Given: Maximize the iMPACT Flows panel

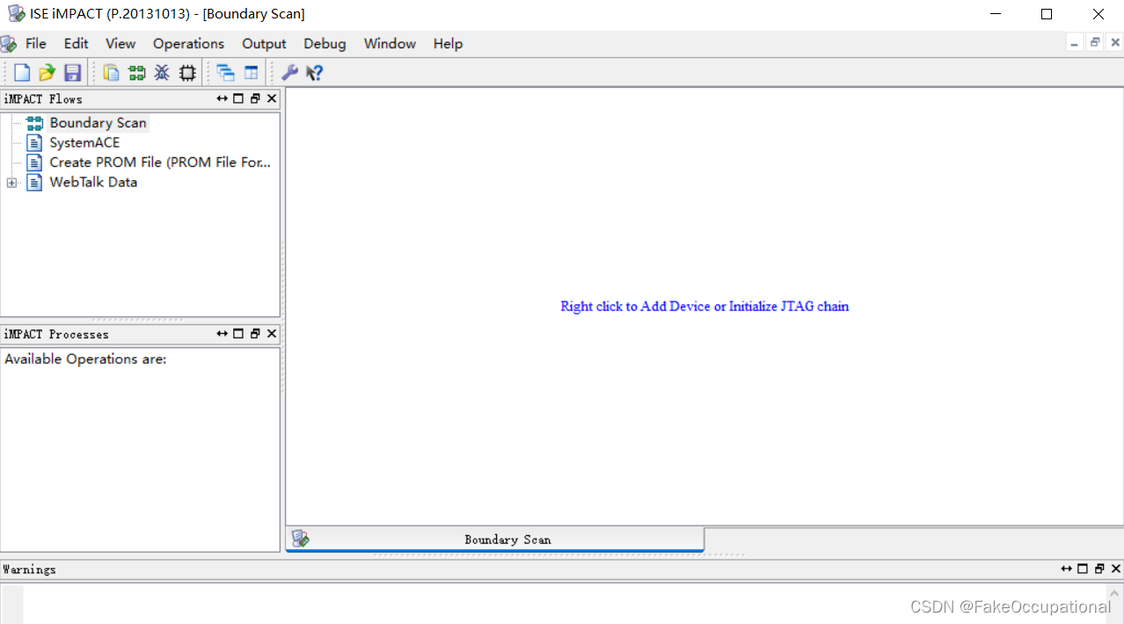Looking at the screenshot, I should click(x=238, y=98).
